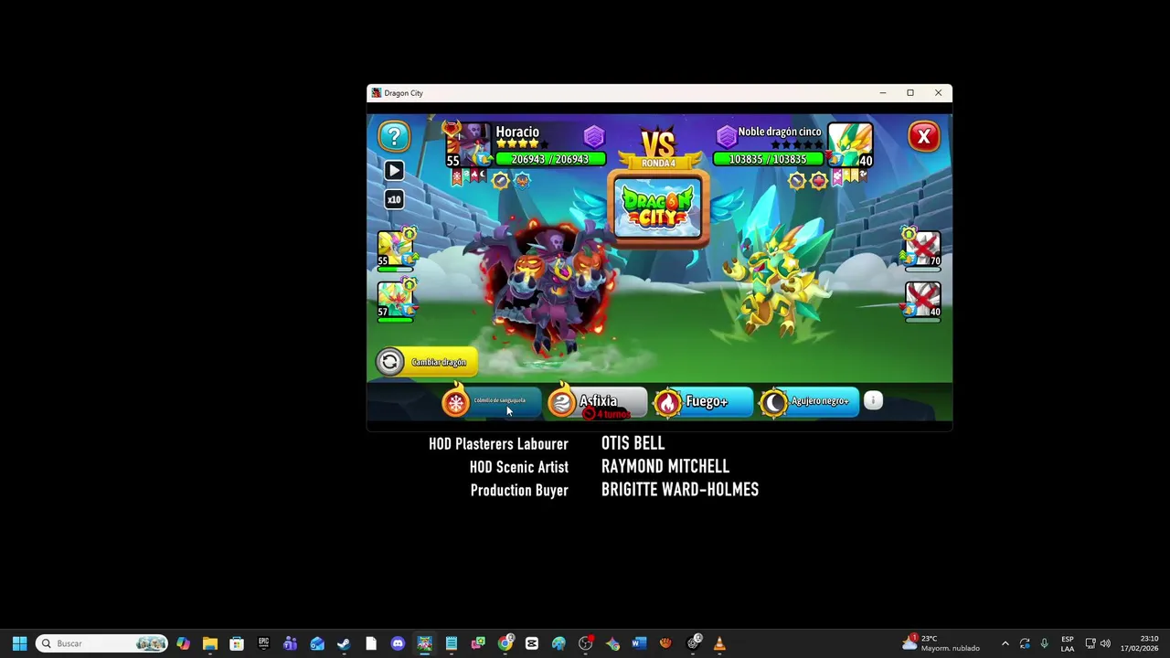1170x658 pixels.
Task: Select reserve dragon level 57
Action: [x=396, y=302]
